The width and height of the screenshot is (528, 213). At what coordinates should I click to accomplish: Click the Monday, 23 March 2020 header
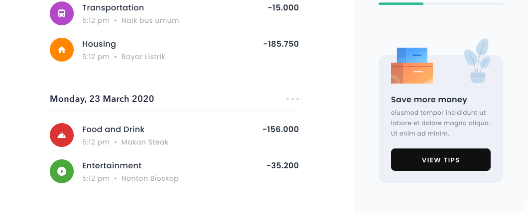pos(102,99)
